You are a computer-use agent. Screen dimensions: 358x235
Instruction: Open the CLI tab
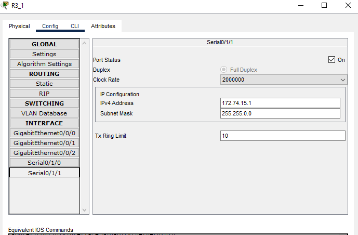75,26
